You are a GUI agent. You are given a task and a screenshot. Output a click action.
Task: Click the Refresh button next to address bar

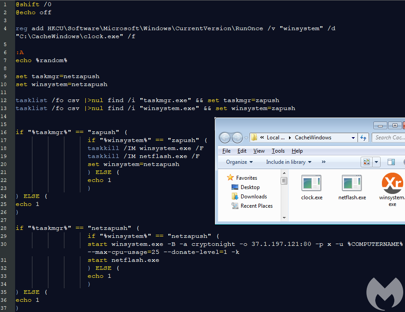[363, 138]
